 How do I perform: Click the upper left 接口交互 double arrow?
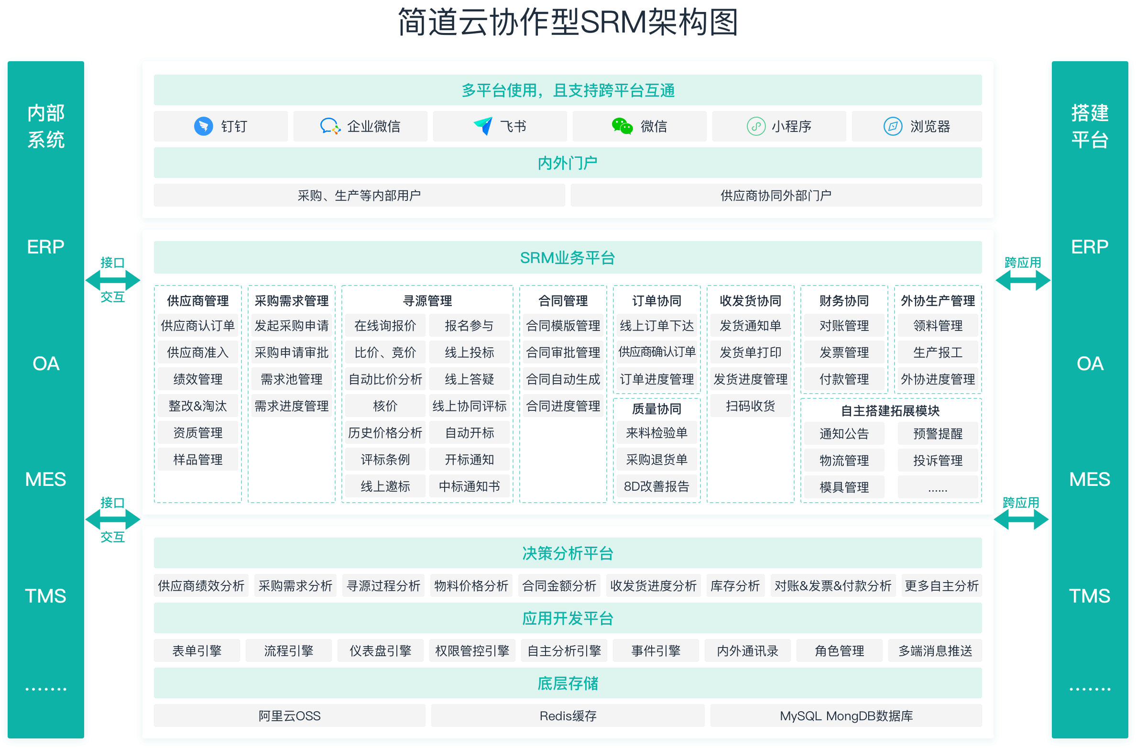coord(113,280)
